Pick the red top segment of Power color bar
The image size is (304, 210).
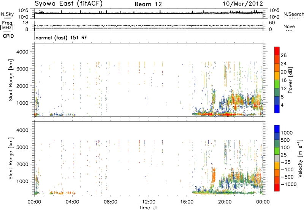click(x=277, y=51)
